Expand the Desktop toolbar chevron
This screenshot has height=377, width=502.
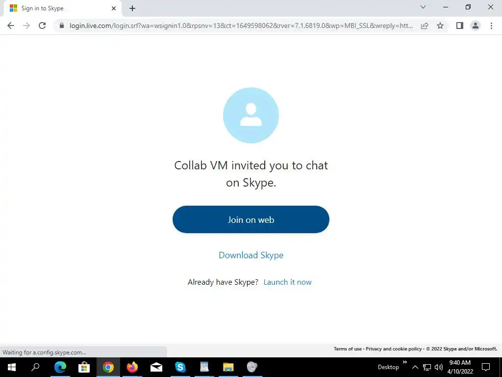pos(404,362)
